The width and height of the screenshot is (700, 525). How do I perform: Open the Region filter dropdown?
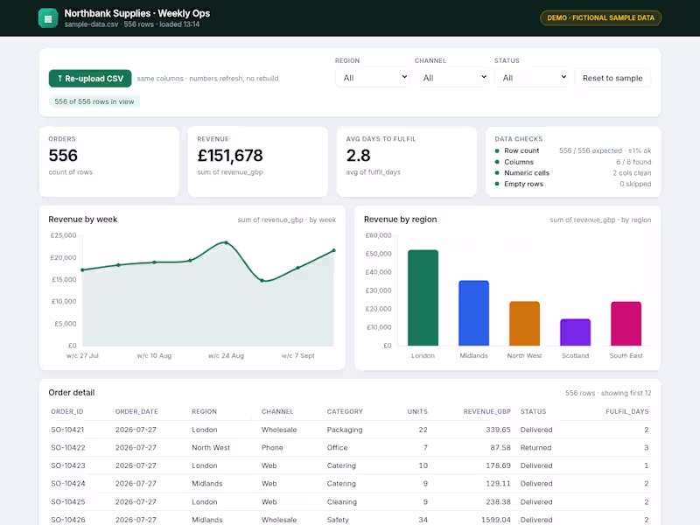click(373, 78)
